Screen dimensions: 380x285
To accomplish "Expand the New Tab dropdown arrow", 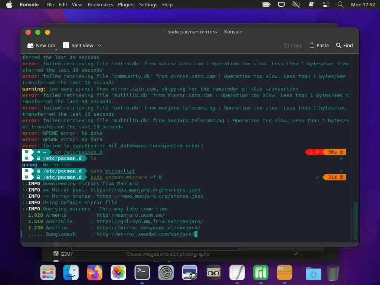I will click(x=56, y=49).
